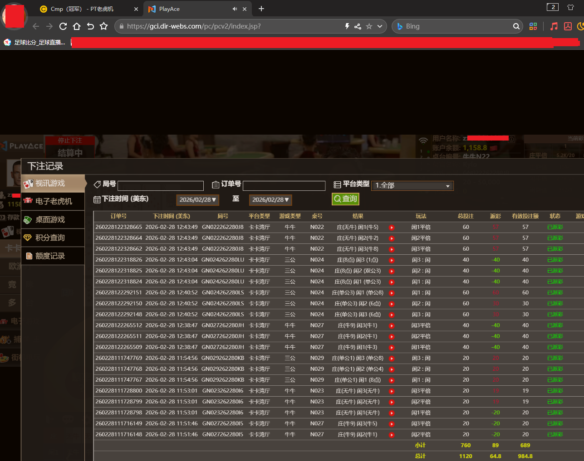Bookmark page with toolbar star icon
Viewport: 584px width, 461px height.
pos(104,26)
